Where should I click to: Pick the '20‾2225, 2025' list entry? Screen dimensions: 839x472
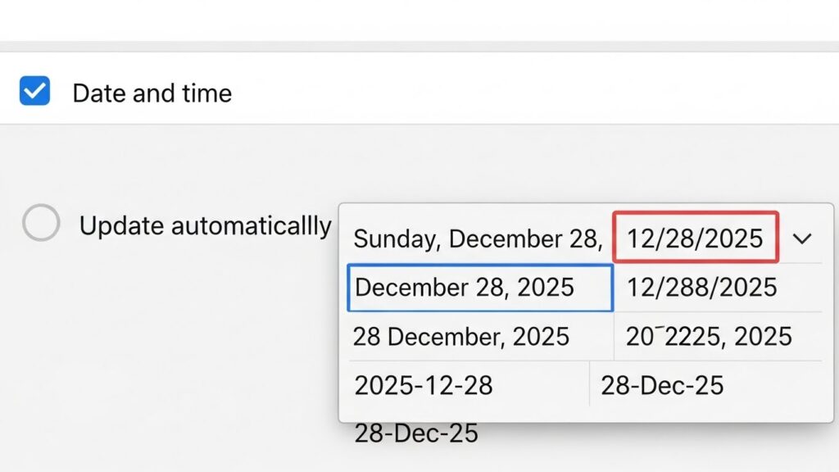[x=709, y=337]
